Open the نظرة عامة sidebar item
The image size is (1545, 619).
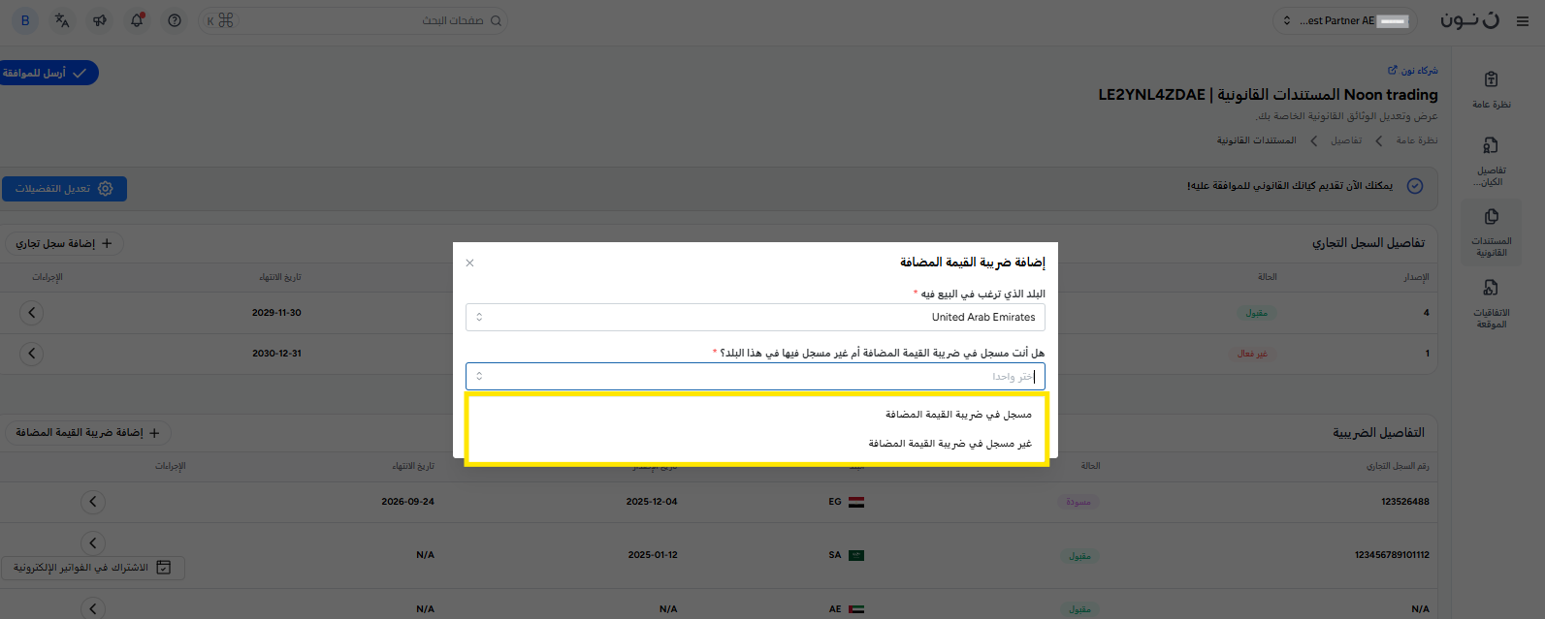pos(1491,88)
